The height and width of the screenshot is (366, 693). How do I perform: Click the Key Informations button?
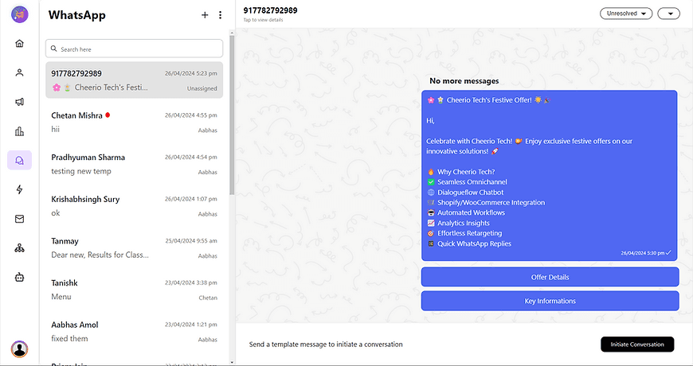550,301
